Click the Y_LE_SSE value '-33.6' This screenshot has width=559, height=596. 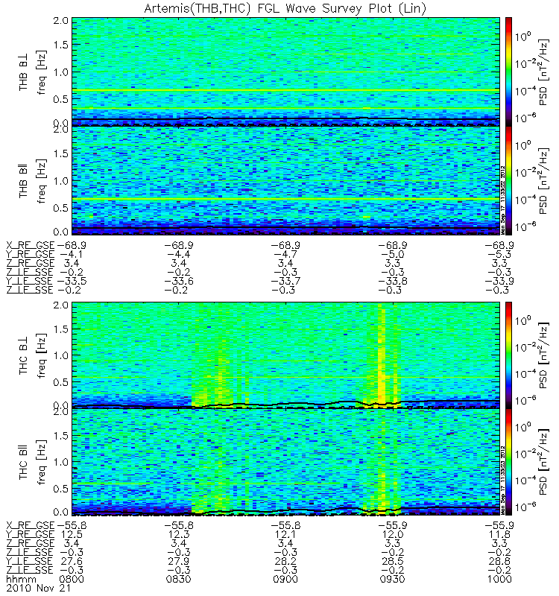pyautogui.click(x=179, y=282)
